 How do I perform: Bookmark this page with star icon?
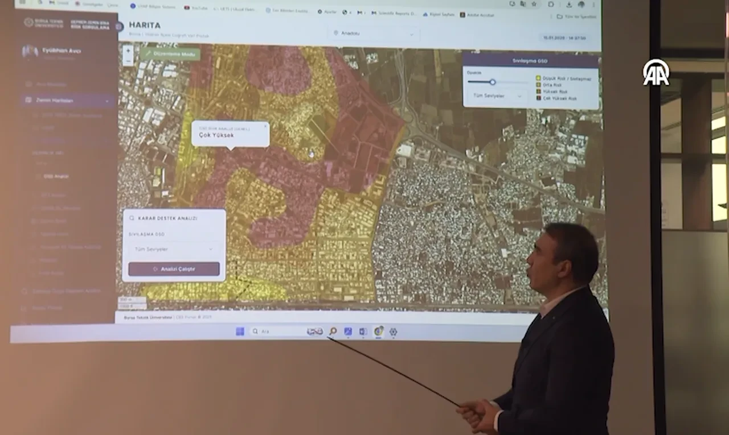tap(534, 4)
